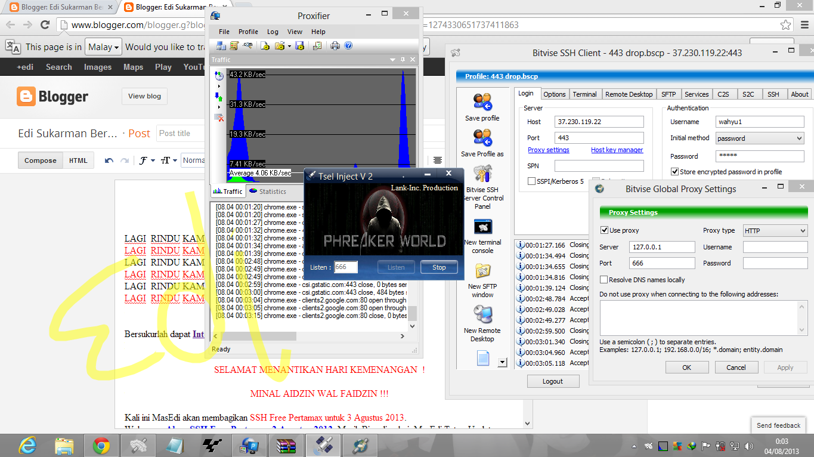Open Internet Explorer from the taskbar
The image size is (814, 457).
[x=27, y=446]
